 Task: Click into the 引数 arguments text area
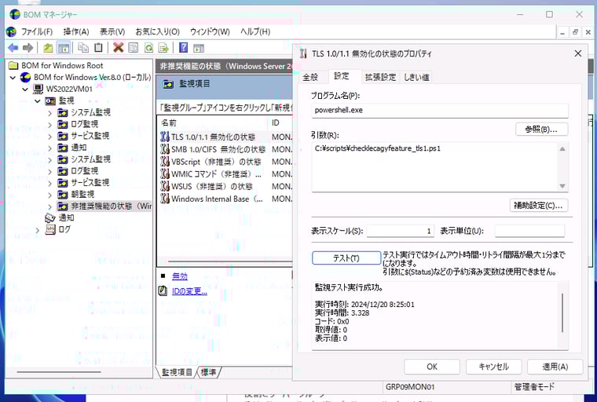click(435, 167)
